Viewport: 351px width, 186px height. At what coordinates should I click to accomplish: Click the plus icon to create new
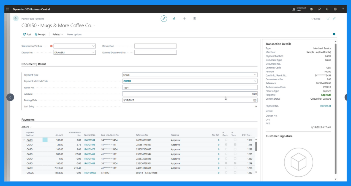pyautogui.click(x=184, y=18)
